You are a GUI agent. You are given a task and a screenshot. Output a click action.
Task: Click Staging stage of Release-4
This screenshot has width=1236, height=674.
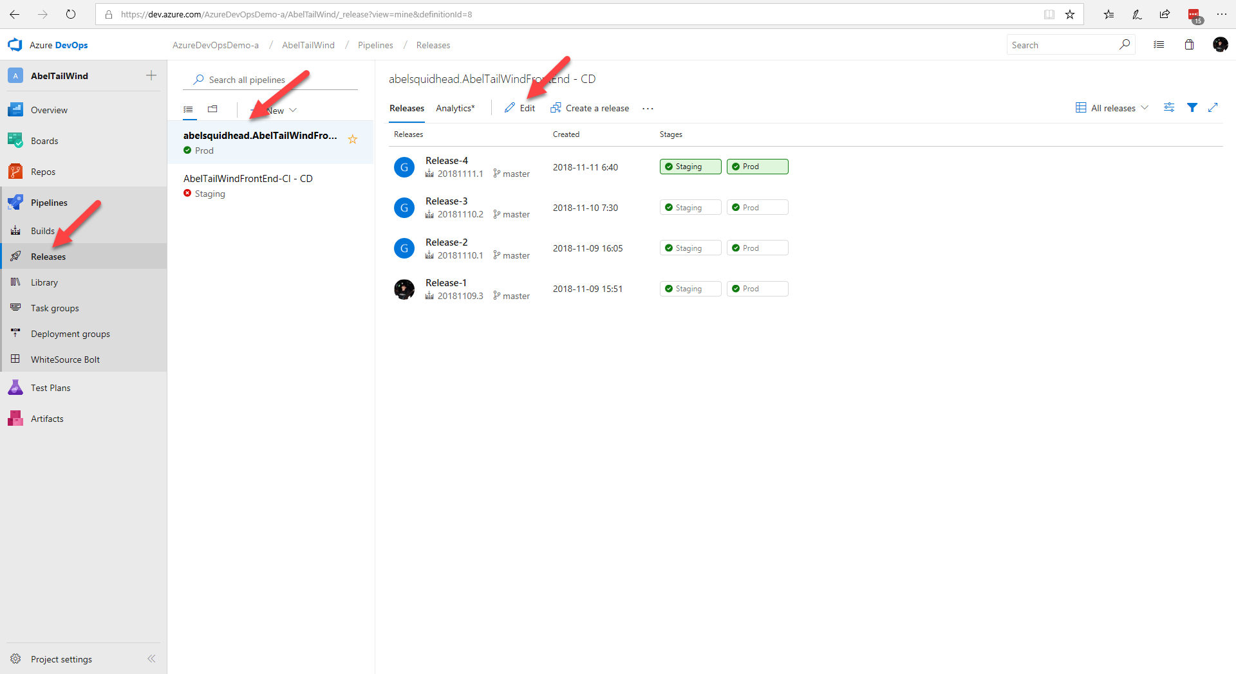click(x=690, y=167)
